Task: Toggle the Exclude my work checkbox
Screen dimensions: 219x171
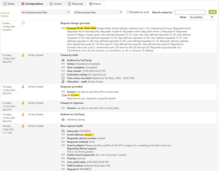Action: [x=128, y=12]
